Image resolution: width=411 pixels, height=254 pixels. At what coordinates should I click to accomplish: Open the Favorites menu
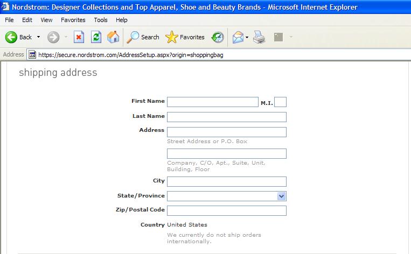tap(73, 20)
